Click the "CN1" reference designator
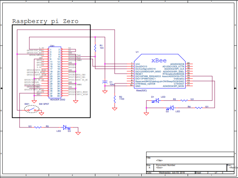Viewport: 238px width, 178px height. 52,46
